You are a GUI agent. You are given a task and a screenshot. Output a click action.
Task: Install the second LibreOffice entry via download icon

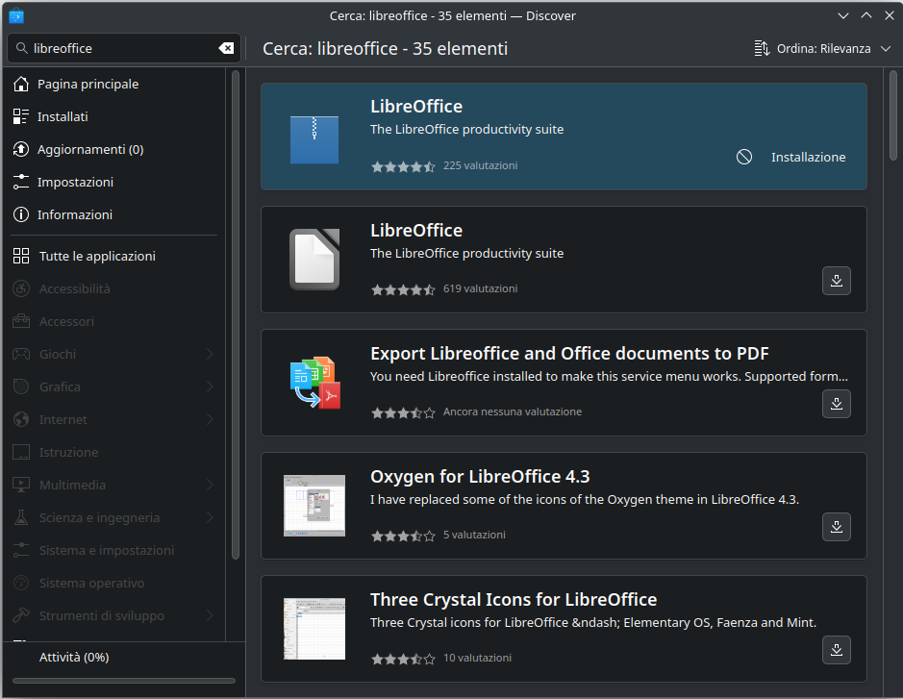(x=836, y=281)
